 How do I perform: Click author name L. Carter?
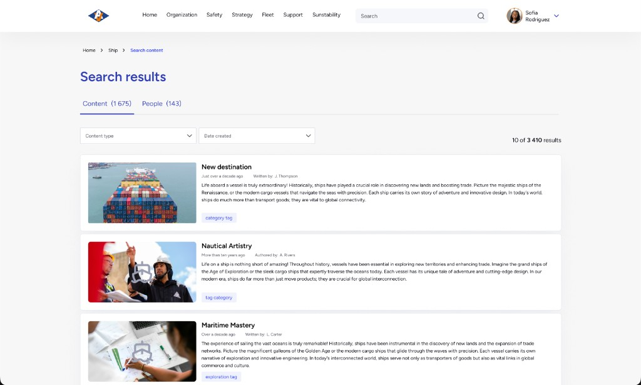[274, 334]
